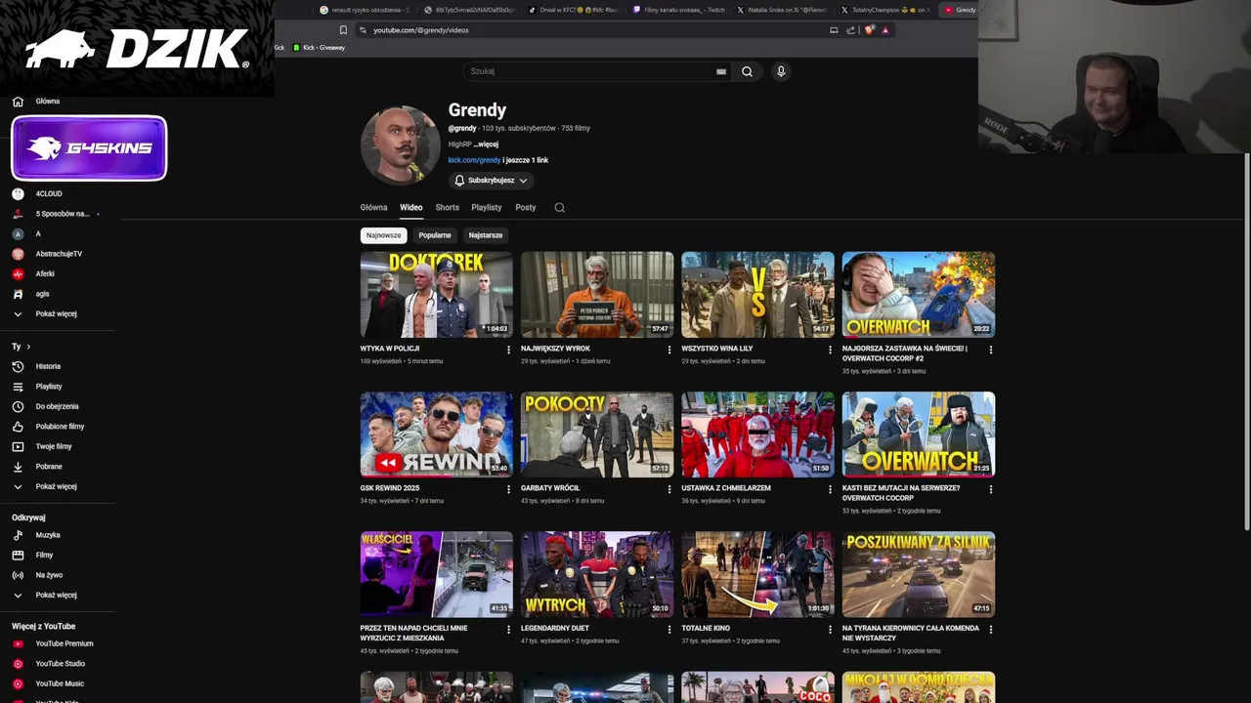Open Do obejrzenia watch later list
The width and height of the screenshot is (1251, 703).
[59, 406]
